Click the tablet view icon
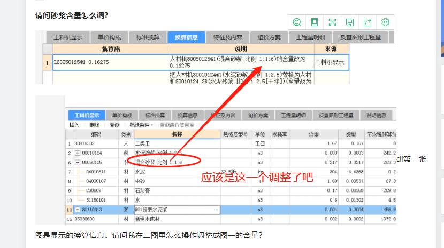 315,22
